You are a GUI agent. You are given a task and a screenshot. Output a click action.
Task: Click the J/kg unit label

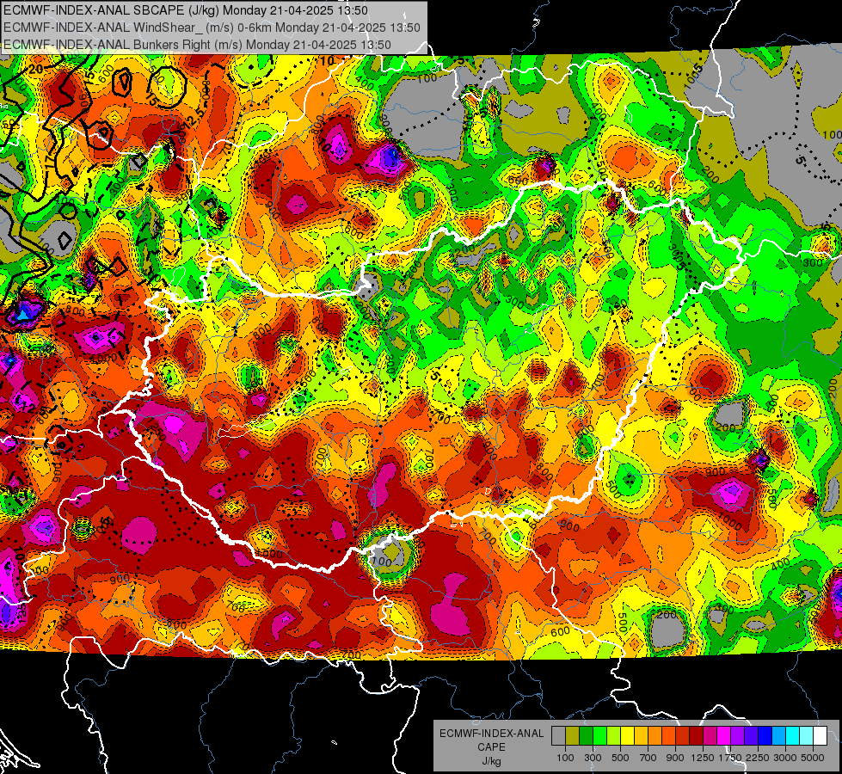point(491,761)
